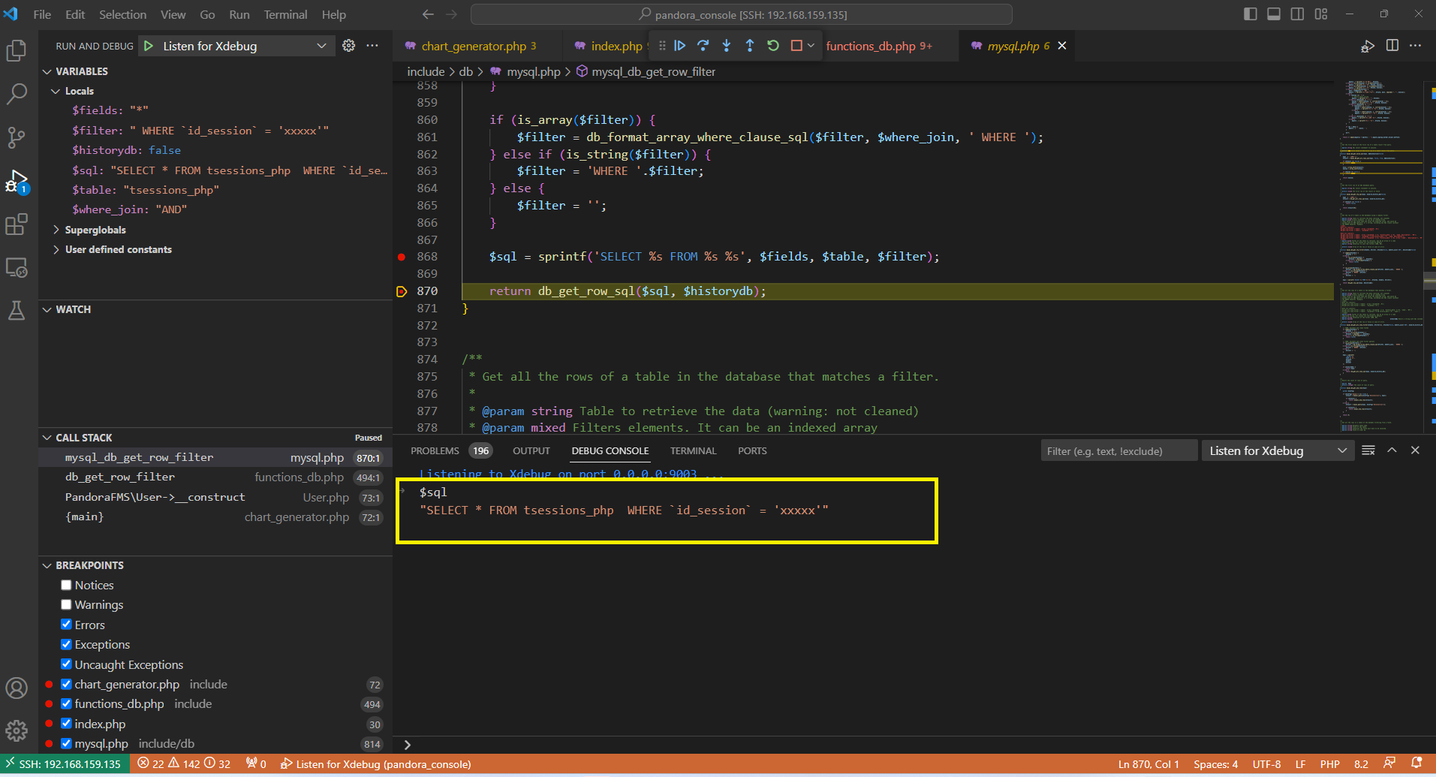Screen dimensions: 1436x777
Task: Enable Notices breakpoint checkbox
Action: point(66,585)
